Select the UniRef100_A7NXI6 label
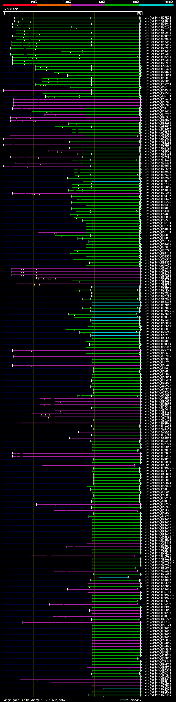The height and width of the screenshot is (702, 176). coord(158,320)
